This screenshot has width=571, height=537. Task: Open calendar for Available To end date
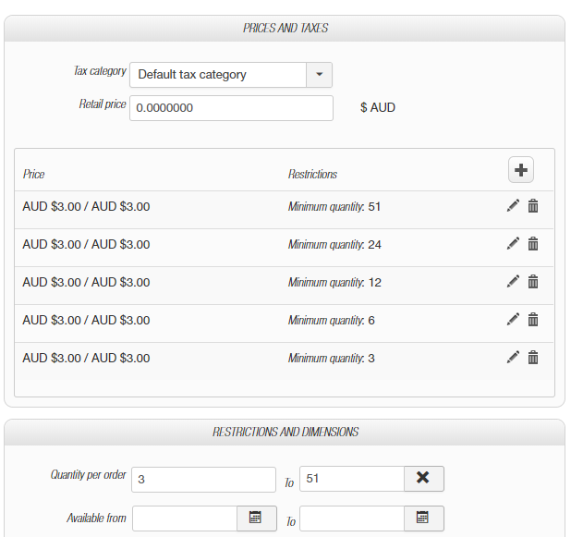pyautogui.click(x=423, y=519)
